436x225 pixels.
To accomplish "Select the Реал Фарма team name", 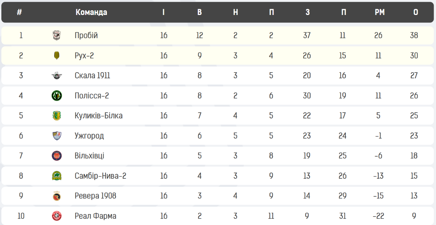I will pyautogui.click(x=95, y=216).
